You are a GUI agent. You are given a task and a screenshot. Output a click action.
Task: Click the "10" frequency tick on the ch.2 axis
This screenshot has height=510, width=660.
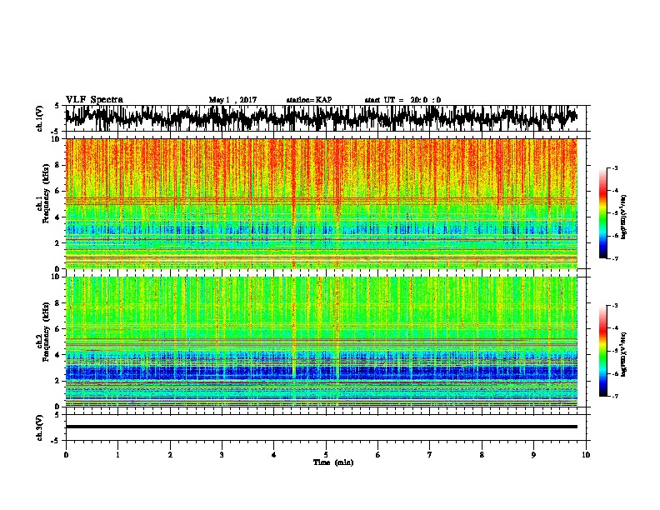coord(56,277)
